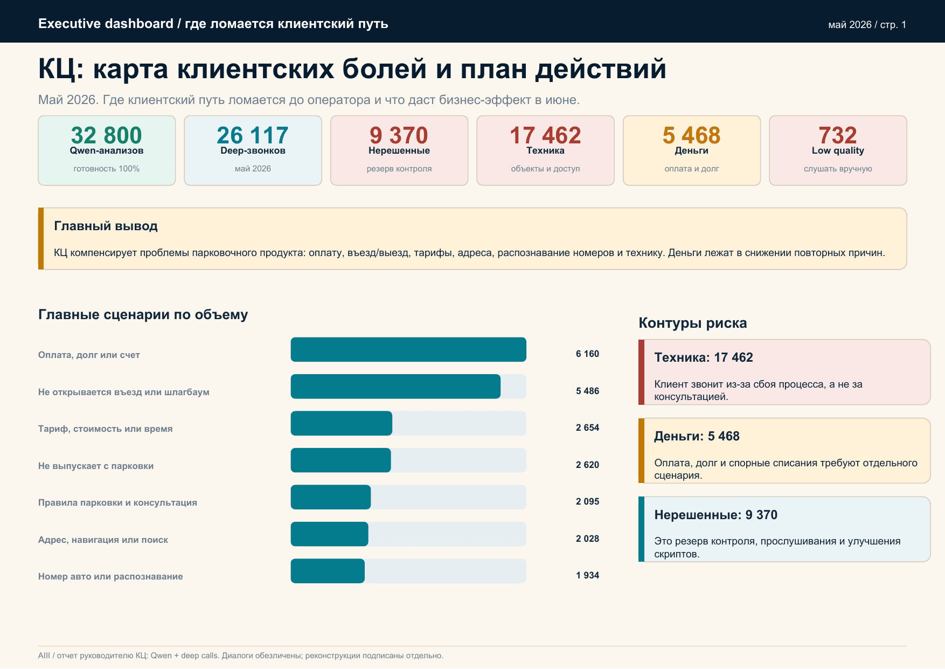The height and width of the screenshot is (669, 945).
Task: Click the 'Главный вывод' heading
Action: pyautogui.click(x=106, y=226)
